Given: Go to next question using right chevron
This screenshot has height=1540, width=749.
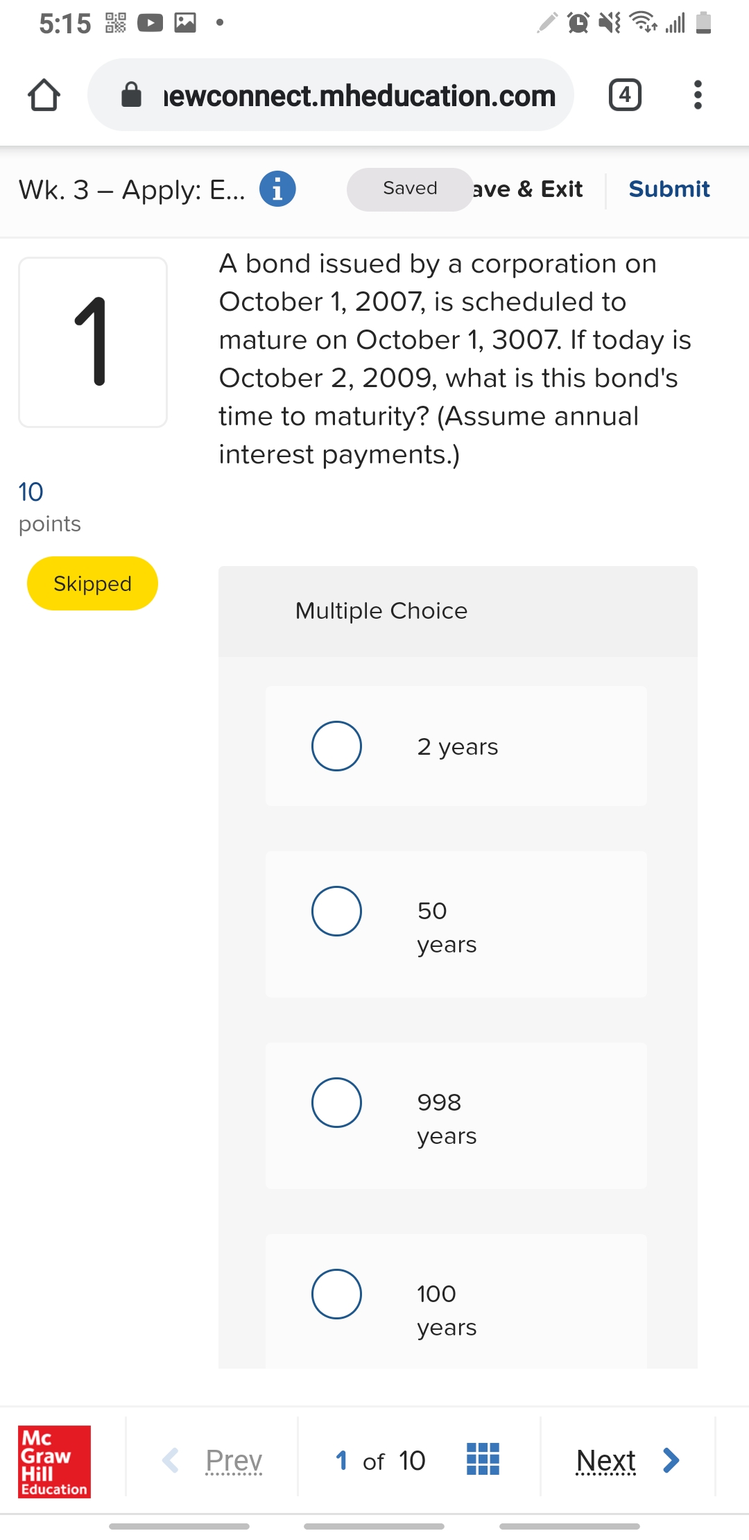Looking at the screenshot, I should (671, 1460).
